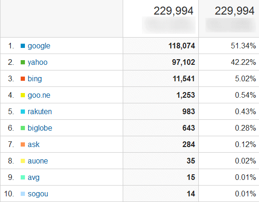Screen dimensions: 259x202
Task: Open the goo.ne source link
Action: pos(39,95)
